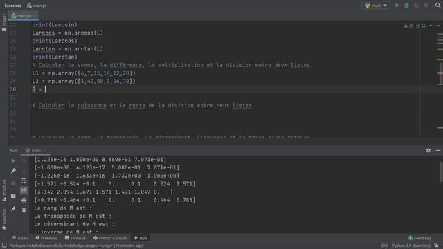Image resolution: width=443 pixels, height=249 pixels.
Task: Toggle soft-wrap in the Run console
Action: point(24,181)
